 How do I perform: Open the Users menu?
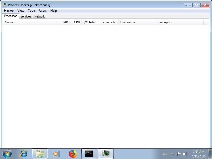point(43,11)
